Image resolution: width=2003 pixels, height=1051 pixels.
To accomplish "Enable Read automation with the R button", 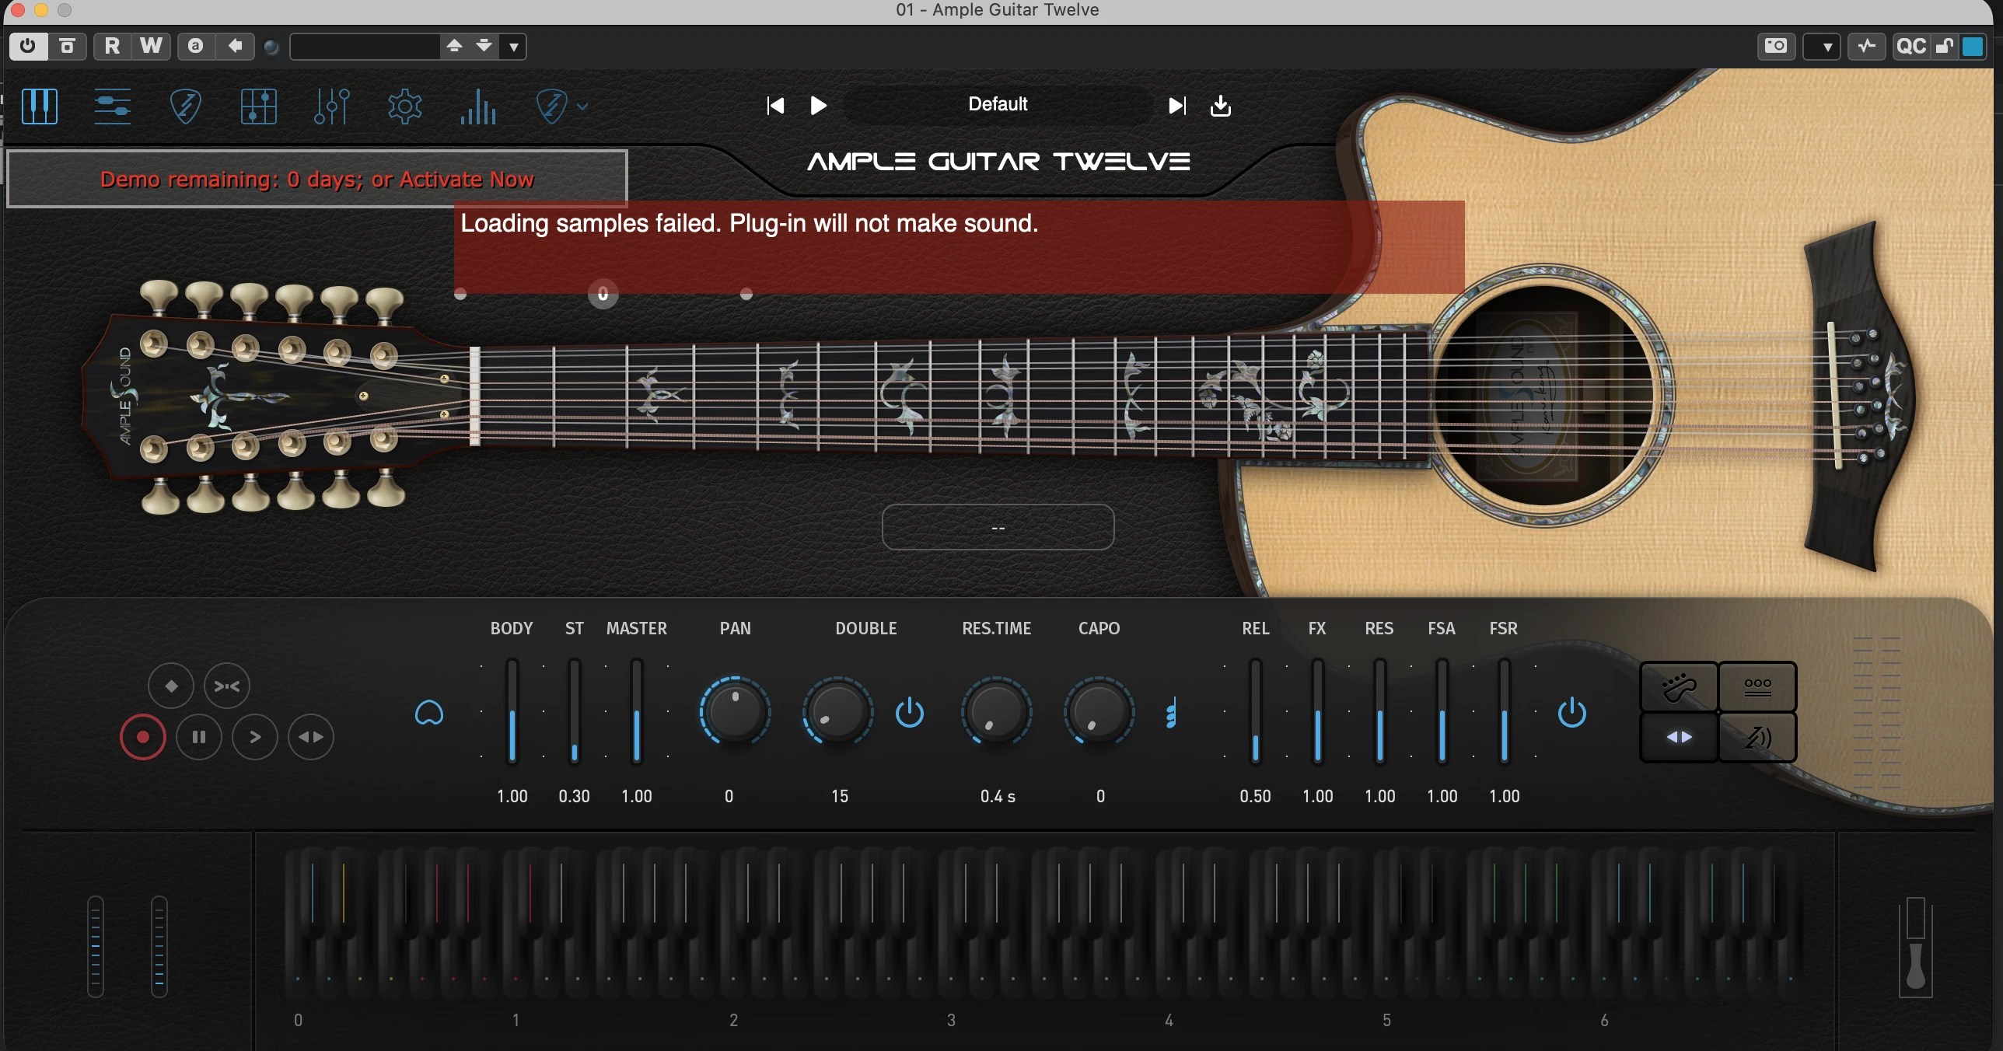I will click(112, 46).
